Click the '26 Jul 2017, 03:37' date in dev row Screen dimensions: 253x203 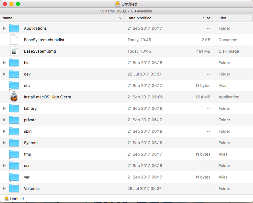(145, 74)
